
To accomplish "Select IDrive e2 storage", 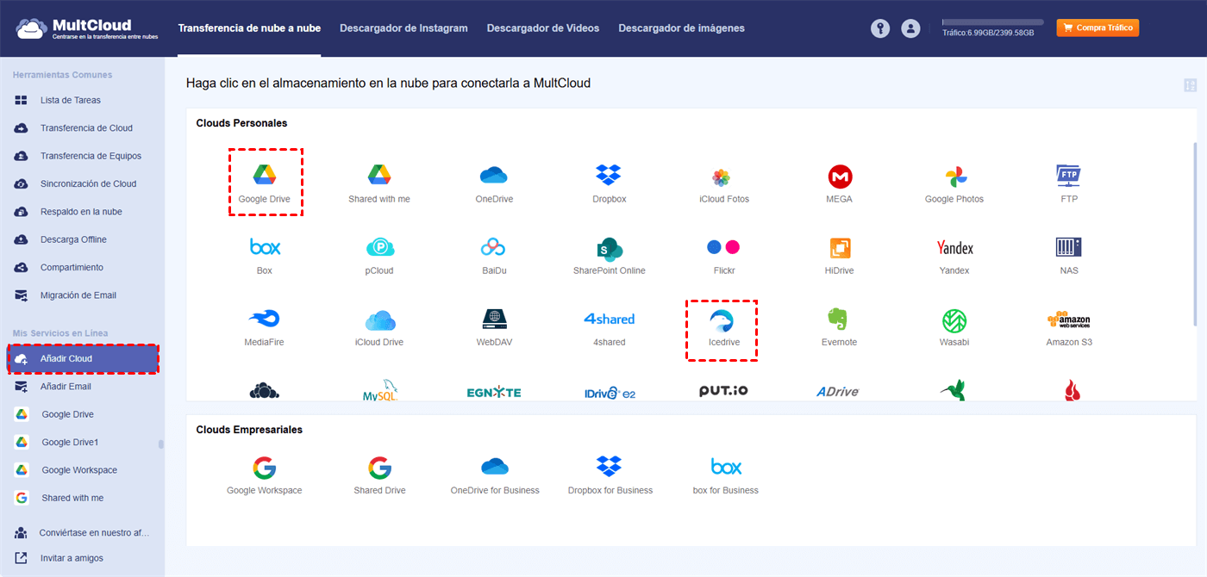I will pos(610,392).
